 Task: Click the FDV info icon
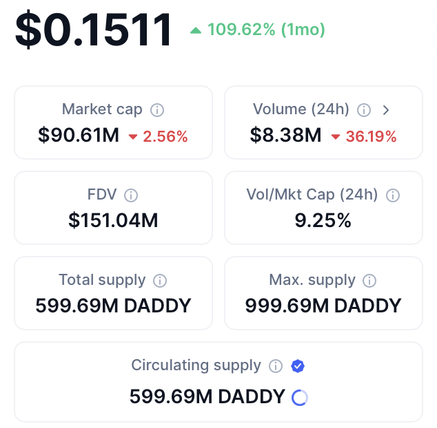tap(131, 195)
